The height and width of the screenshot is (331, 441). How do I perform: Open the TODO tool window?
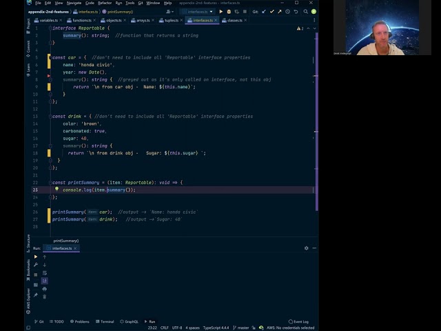(57, 321)
